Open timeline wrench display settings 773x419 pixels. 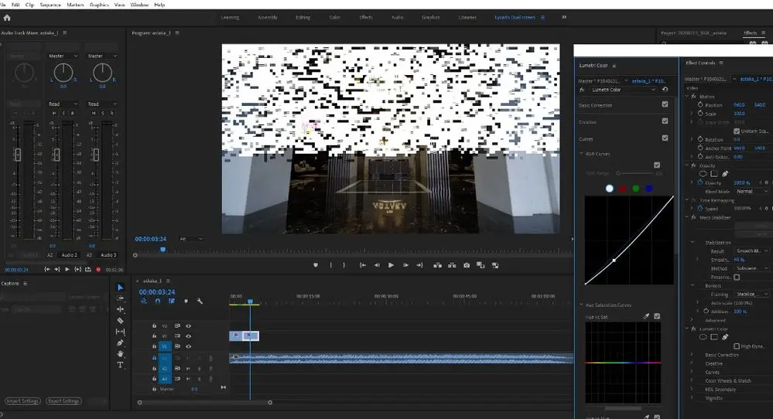pos(200,301)
